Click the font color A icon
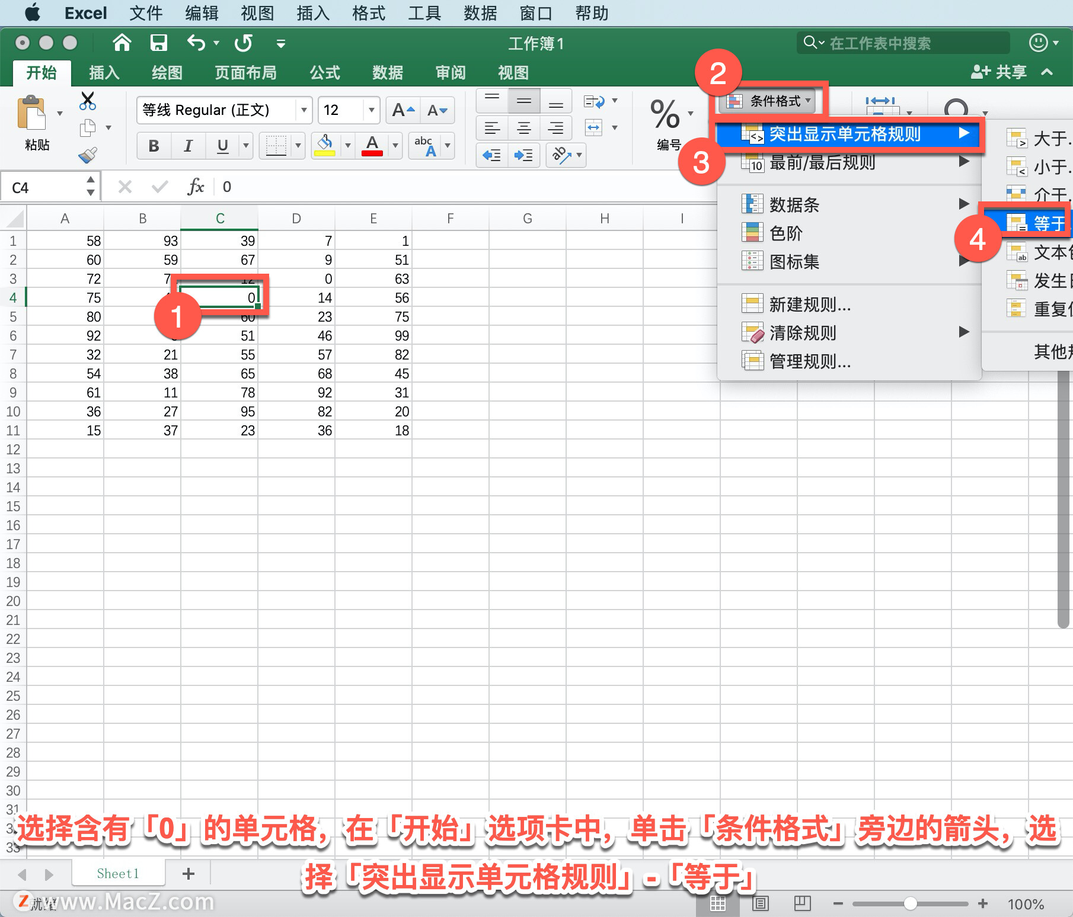Viewport: 1073px width, 917px height. [372, 145]
